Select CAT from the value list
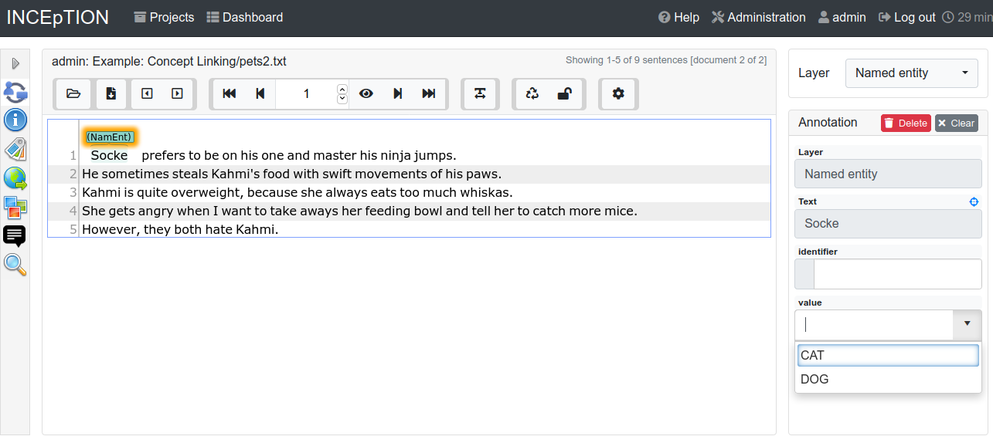 [887, 355]
